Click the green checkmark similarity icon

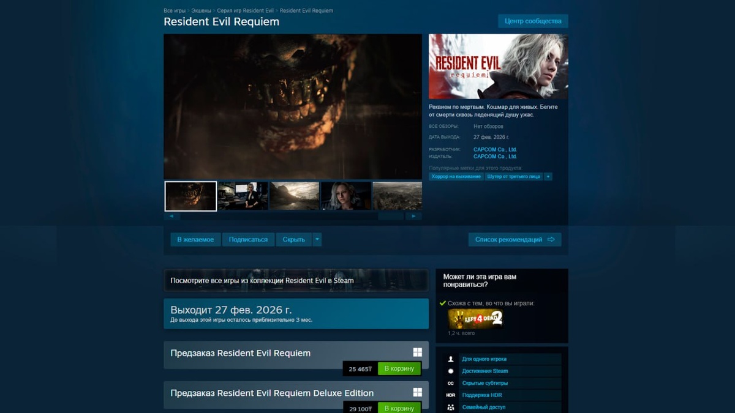[x=442, y=303]
